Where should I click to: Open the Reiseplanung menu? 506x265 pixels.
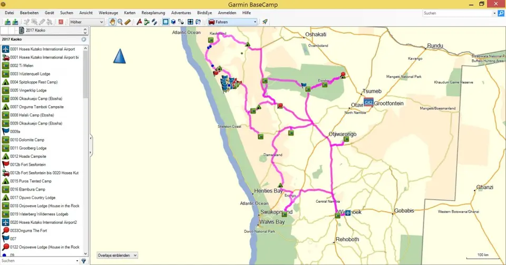[x=153, y=13]
